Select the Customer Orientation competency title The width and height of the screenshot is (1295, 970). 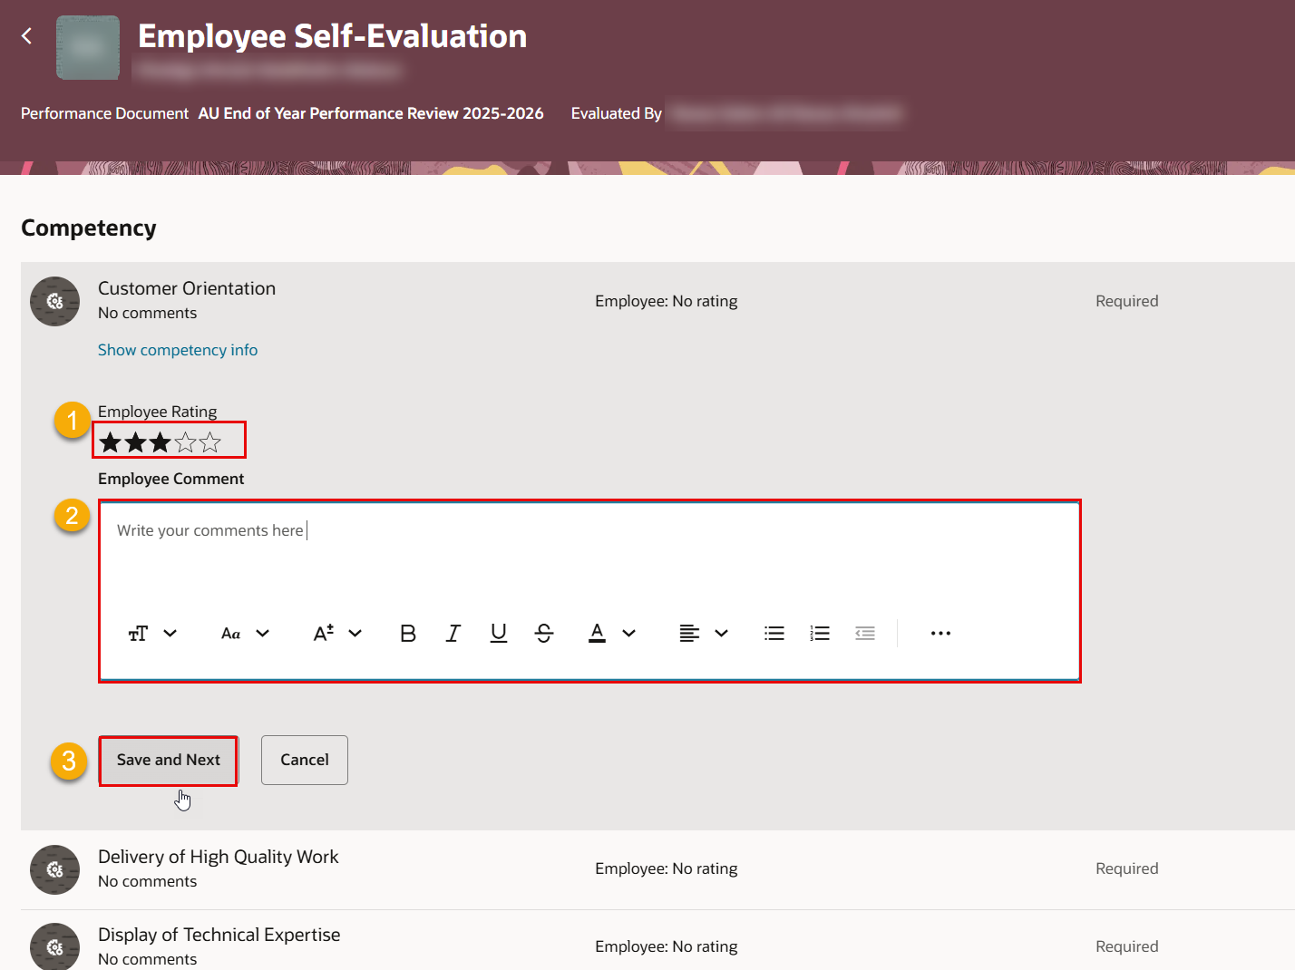187,288
